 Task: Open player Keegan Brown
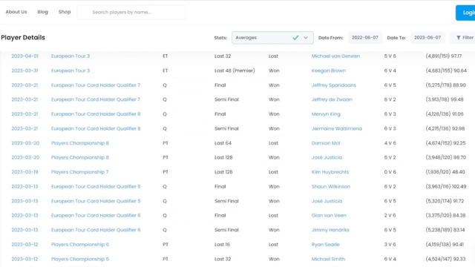(328, 70)
